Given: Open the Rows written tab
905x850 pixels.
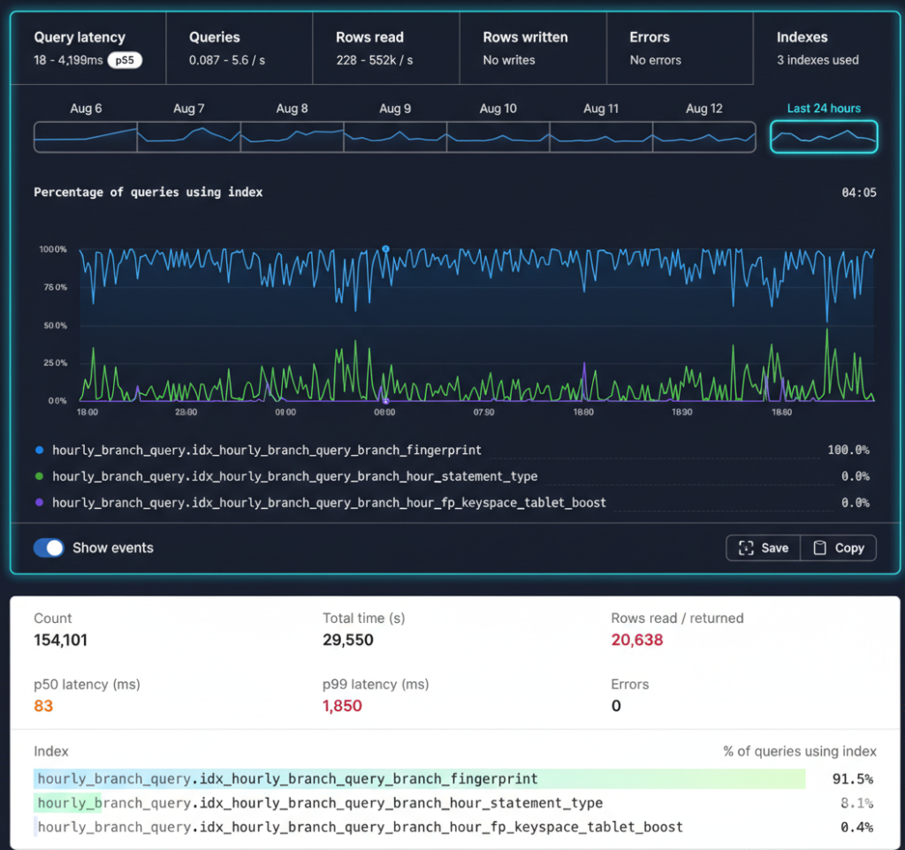Looking at the screenshot, I should pyautogui.click(x=532, y=49).
